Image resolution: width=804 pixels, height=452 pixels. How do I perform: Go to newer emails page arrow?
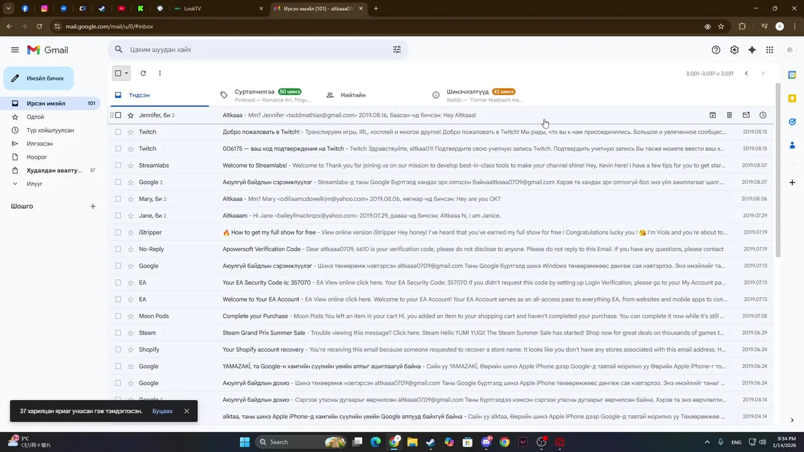click(746, 73)
